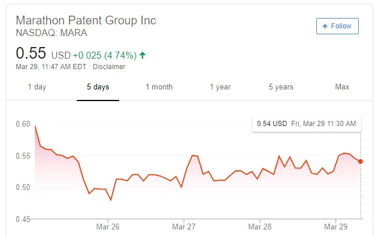Open the Disclaimer link
Screen dimensions: 375x237
pos(109,67)
